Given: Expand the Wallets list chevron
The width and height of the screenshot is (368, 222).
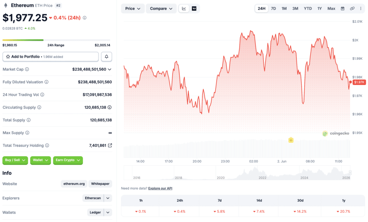Looking at the screenshot, I should (x=108, y=212).
